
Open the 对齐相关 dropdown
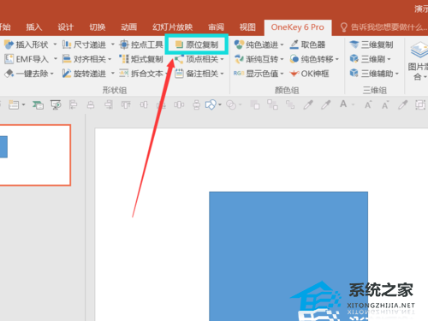pyautogui.click(x=110, y=59)
